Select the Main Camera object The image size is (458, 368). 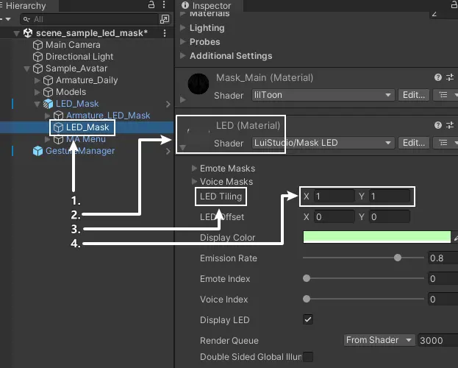click(x=73, y=45)
